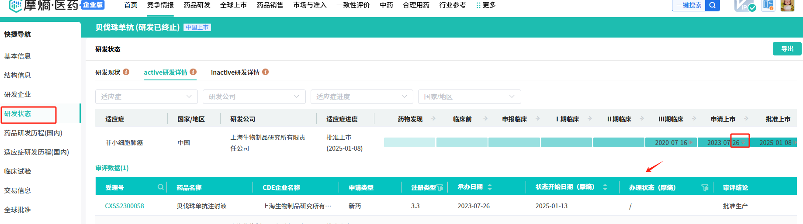The image size is (803, 224).
Task: Sort by 承办日期 column arrows
Action: click(x=490, y=187)
